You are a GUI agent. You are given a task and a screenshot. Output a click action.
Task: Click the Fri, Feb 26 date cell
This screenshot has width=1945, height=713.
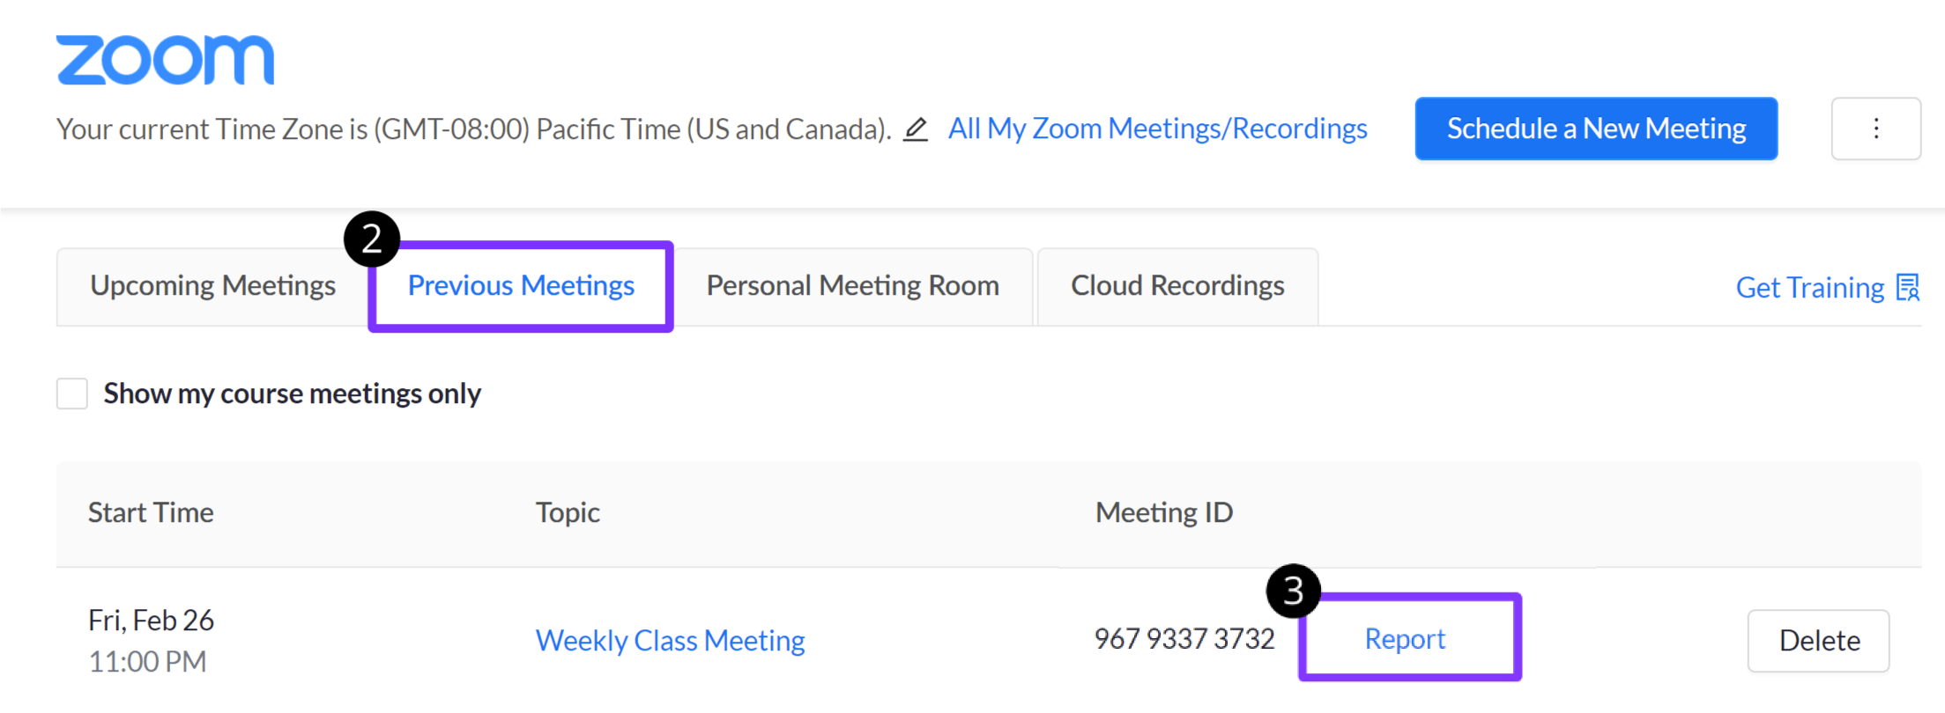(151, 620)
